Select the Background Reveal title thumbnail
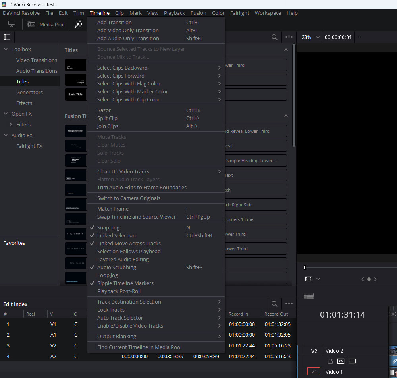This screenshot has height=378, width=397. point(75,131)
